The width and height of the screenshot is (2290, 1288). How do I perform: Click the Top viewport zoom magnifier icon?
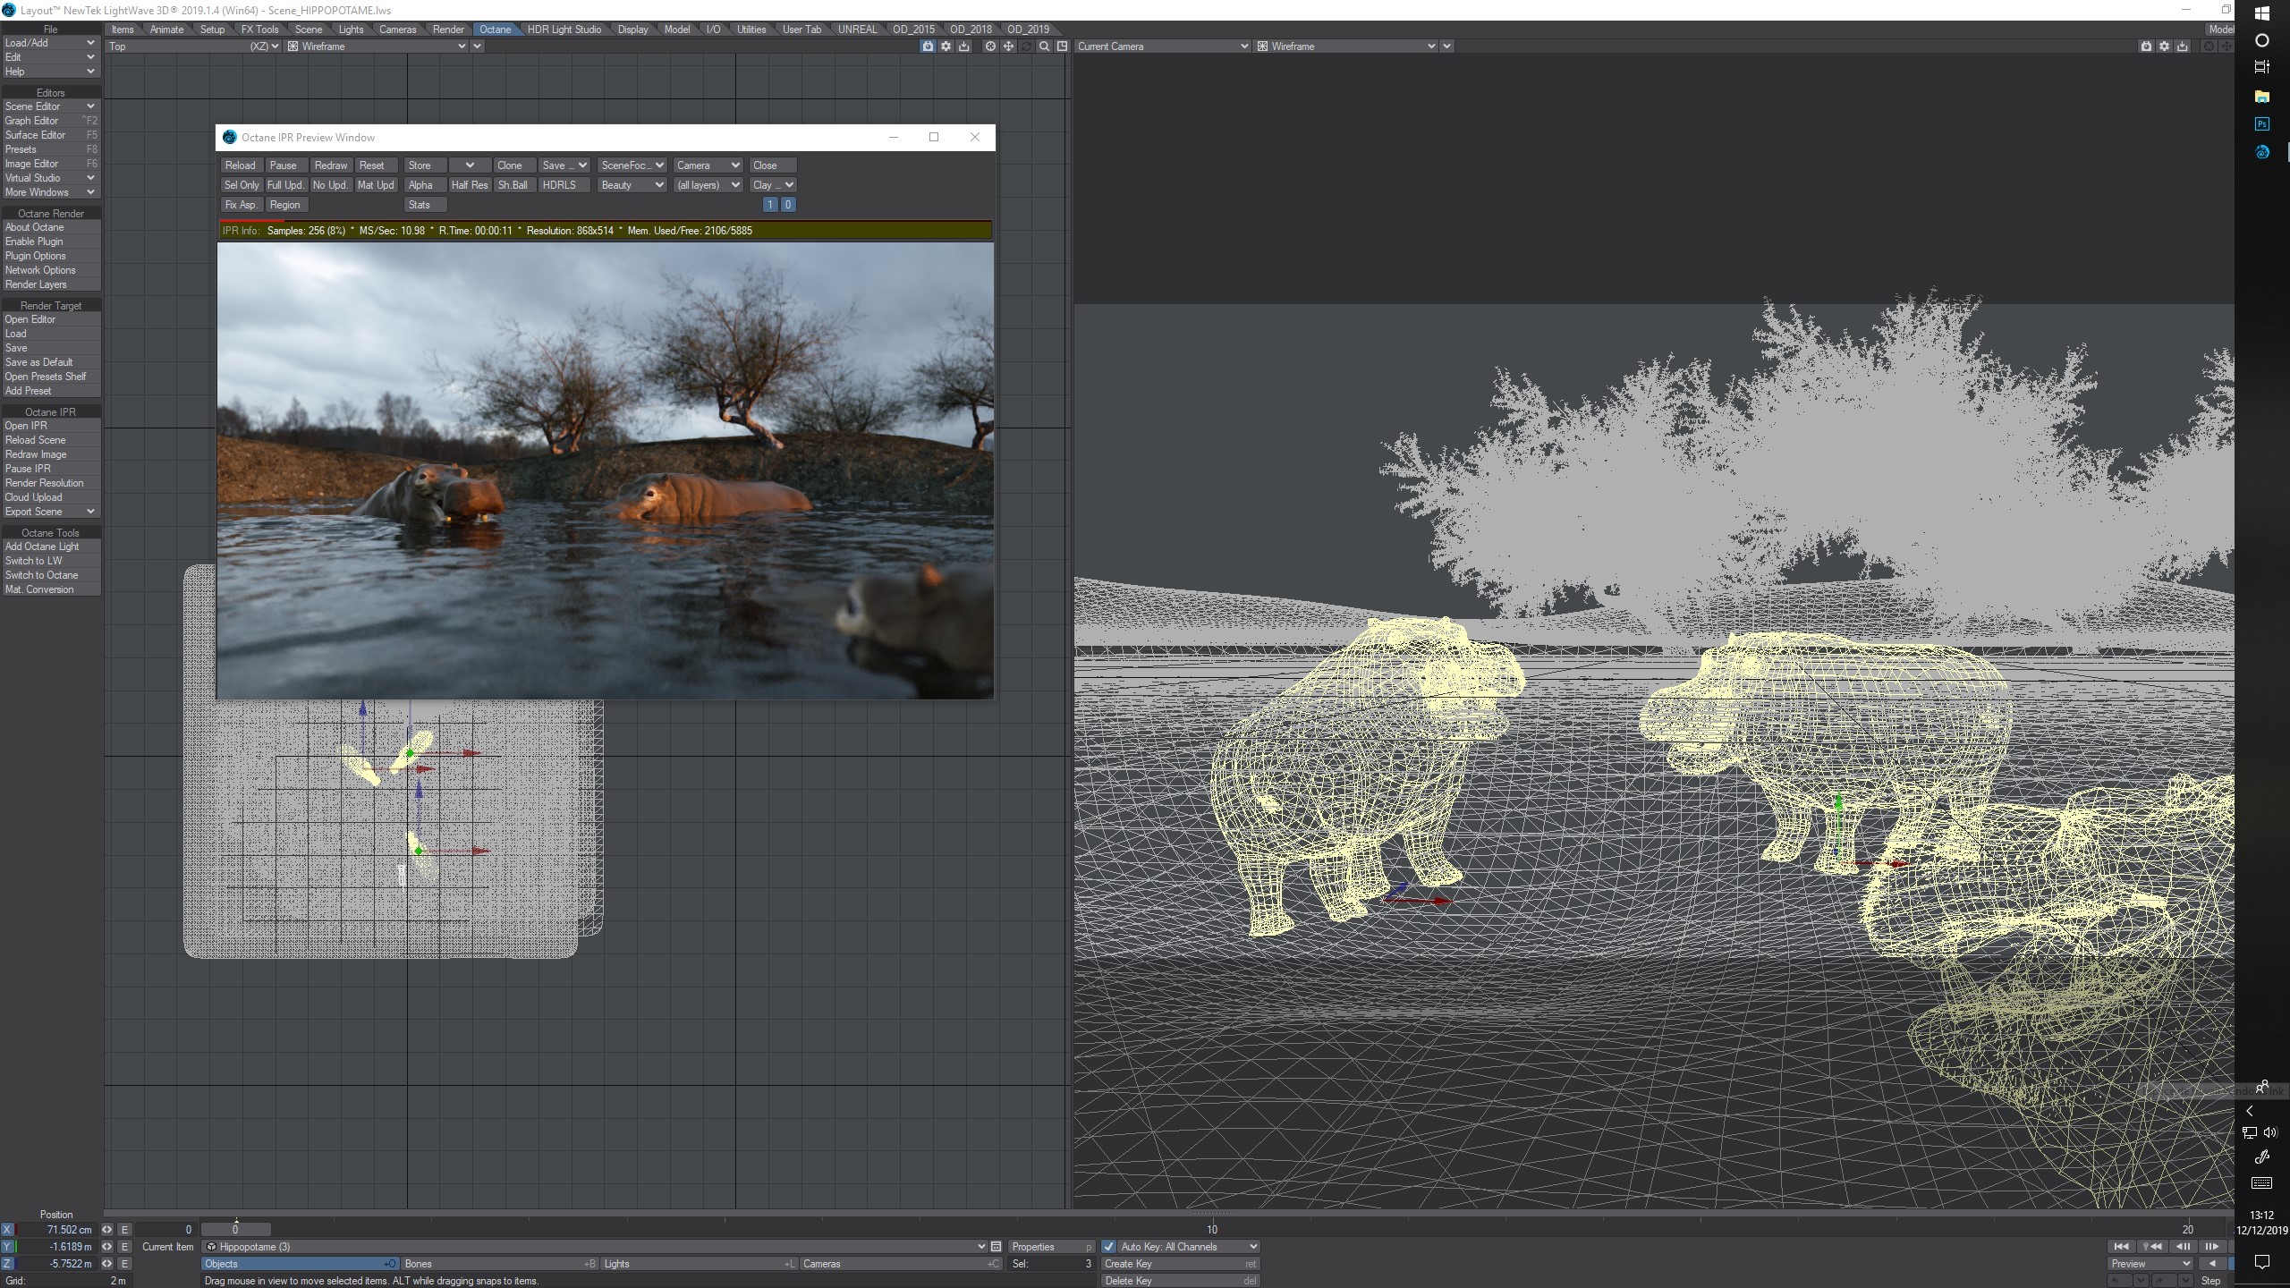pyautogui.click(x=1044, y=47)
